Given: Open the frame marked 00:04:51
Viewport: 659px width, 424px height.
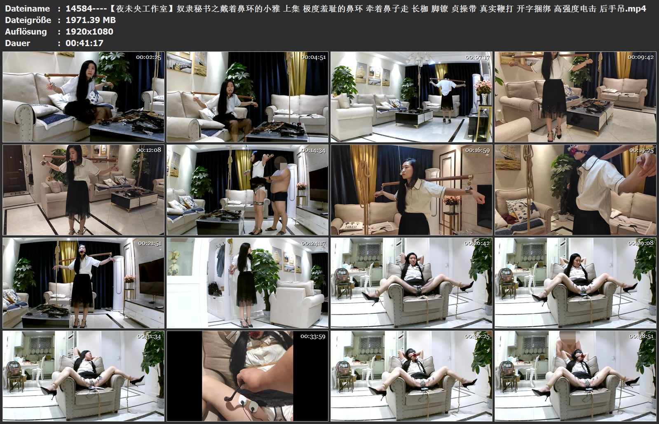Looking at the screenshot, I should click(247, 97).
